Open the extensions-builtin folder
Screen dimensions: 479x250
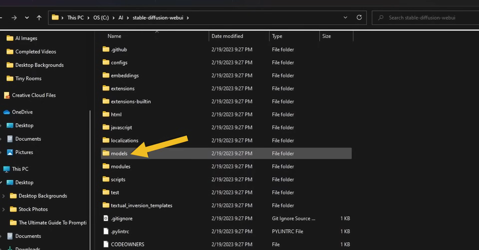(x=131, y=101)
